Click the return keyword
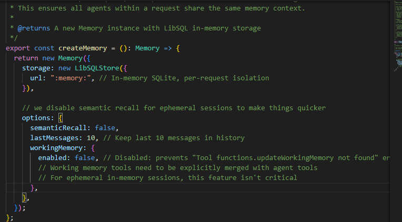The height and width of the screenshot is (222, 402). 26,58
